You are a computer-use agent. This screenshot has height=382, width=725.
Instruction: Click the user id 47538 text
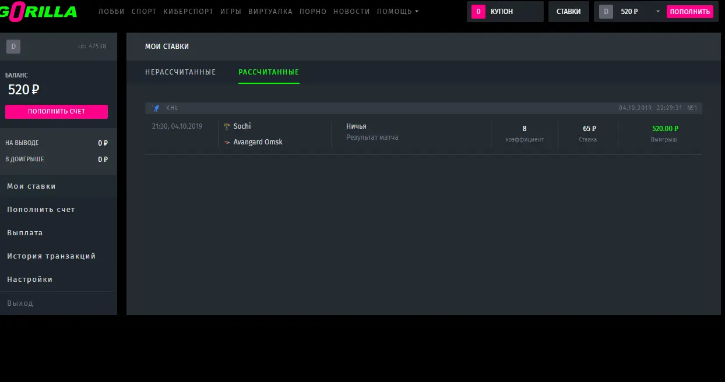tap(92, 47)
